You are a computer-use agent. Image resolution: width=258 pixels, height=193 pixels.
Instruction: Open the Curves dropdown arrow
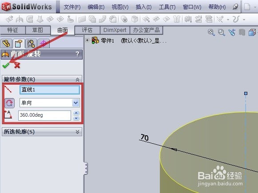(244, 20)
